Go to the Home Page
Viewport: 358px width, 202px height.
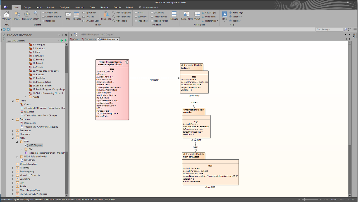[236, 13]
